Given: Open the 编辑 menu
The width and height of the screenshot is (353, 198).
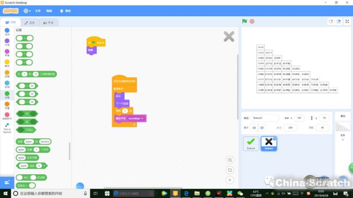Looking at the screenshot, I should coord(49,10).
